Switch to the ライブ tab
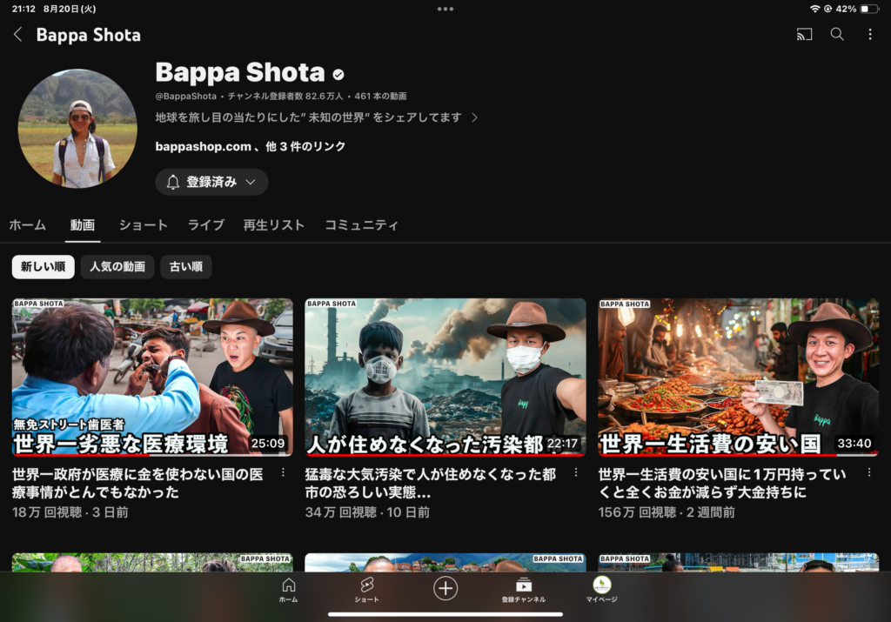Image resolution: width=891 pixels, height=622 pixels. click(x=206, y=225)
